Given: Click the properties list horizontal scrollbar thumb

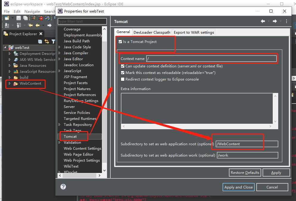Looking at the screenshot, I should click(80, 175).
